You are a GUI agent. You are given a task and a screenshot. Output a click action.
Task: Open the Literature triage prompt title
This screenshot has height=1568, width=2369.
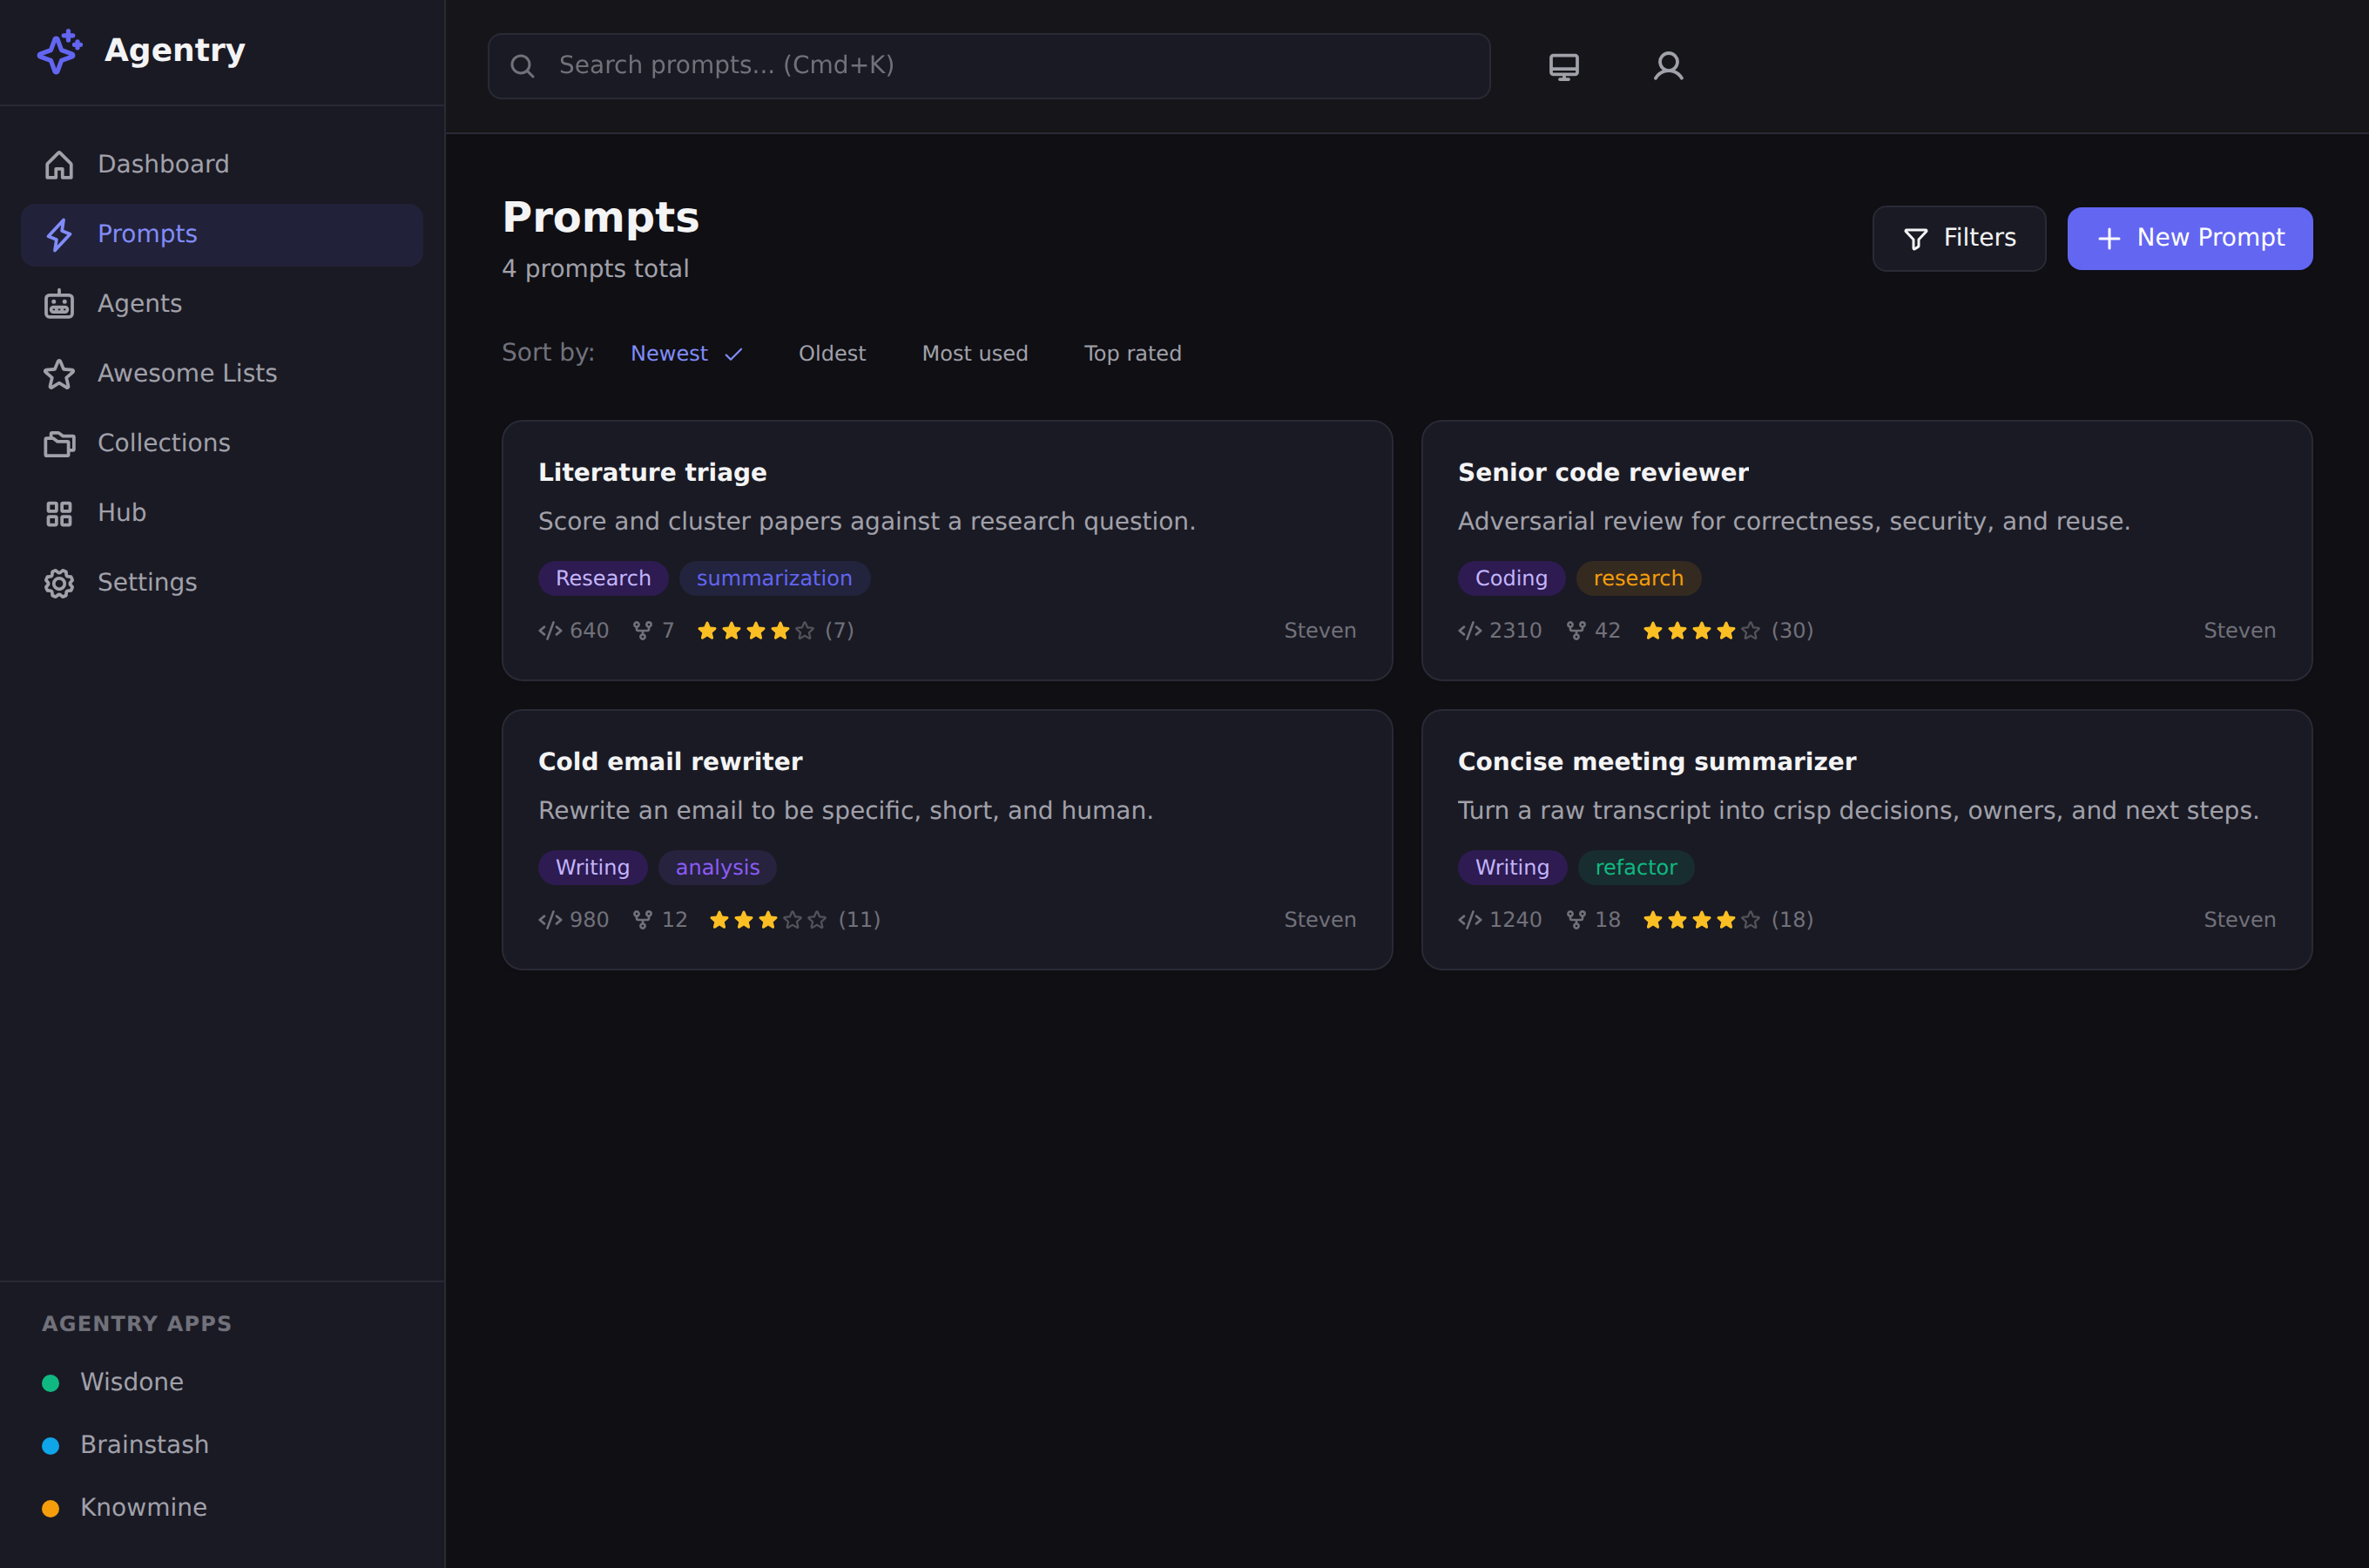[x=651, y=472]
